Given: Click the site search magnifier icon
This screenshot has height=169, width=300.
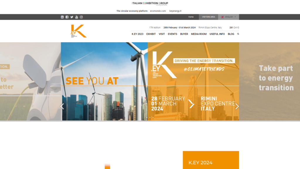Looking at the screenshot, I should pos(238,34).
